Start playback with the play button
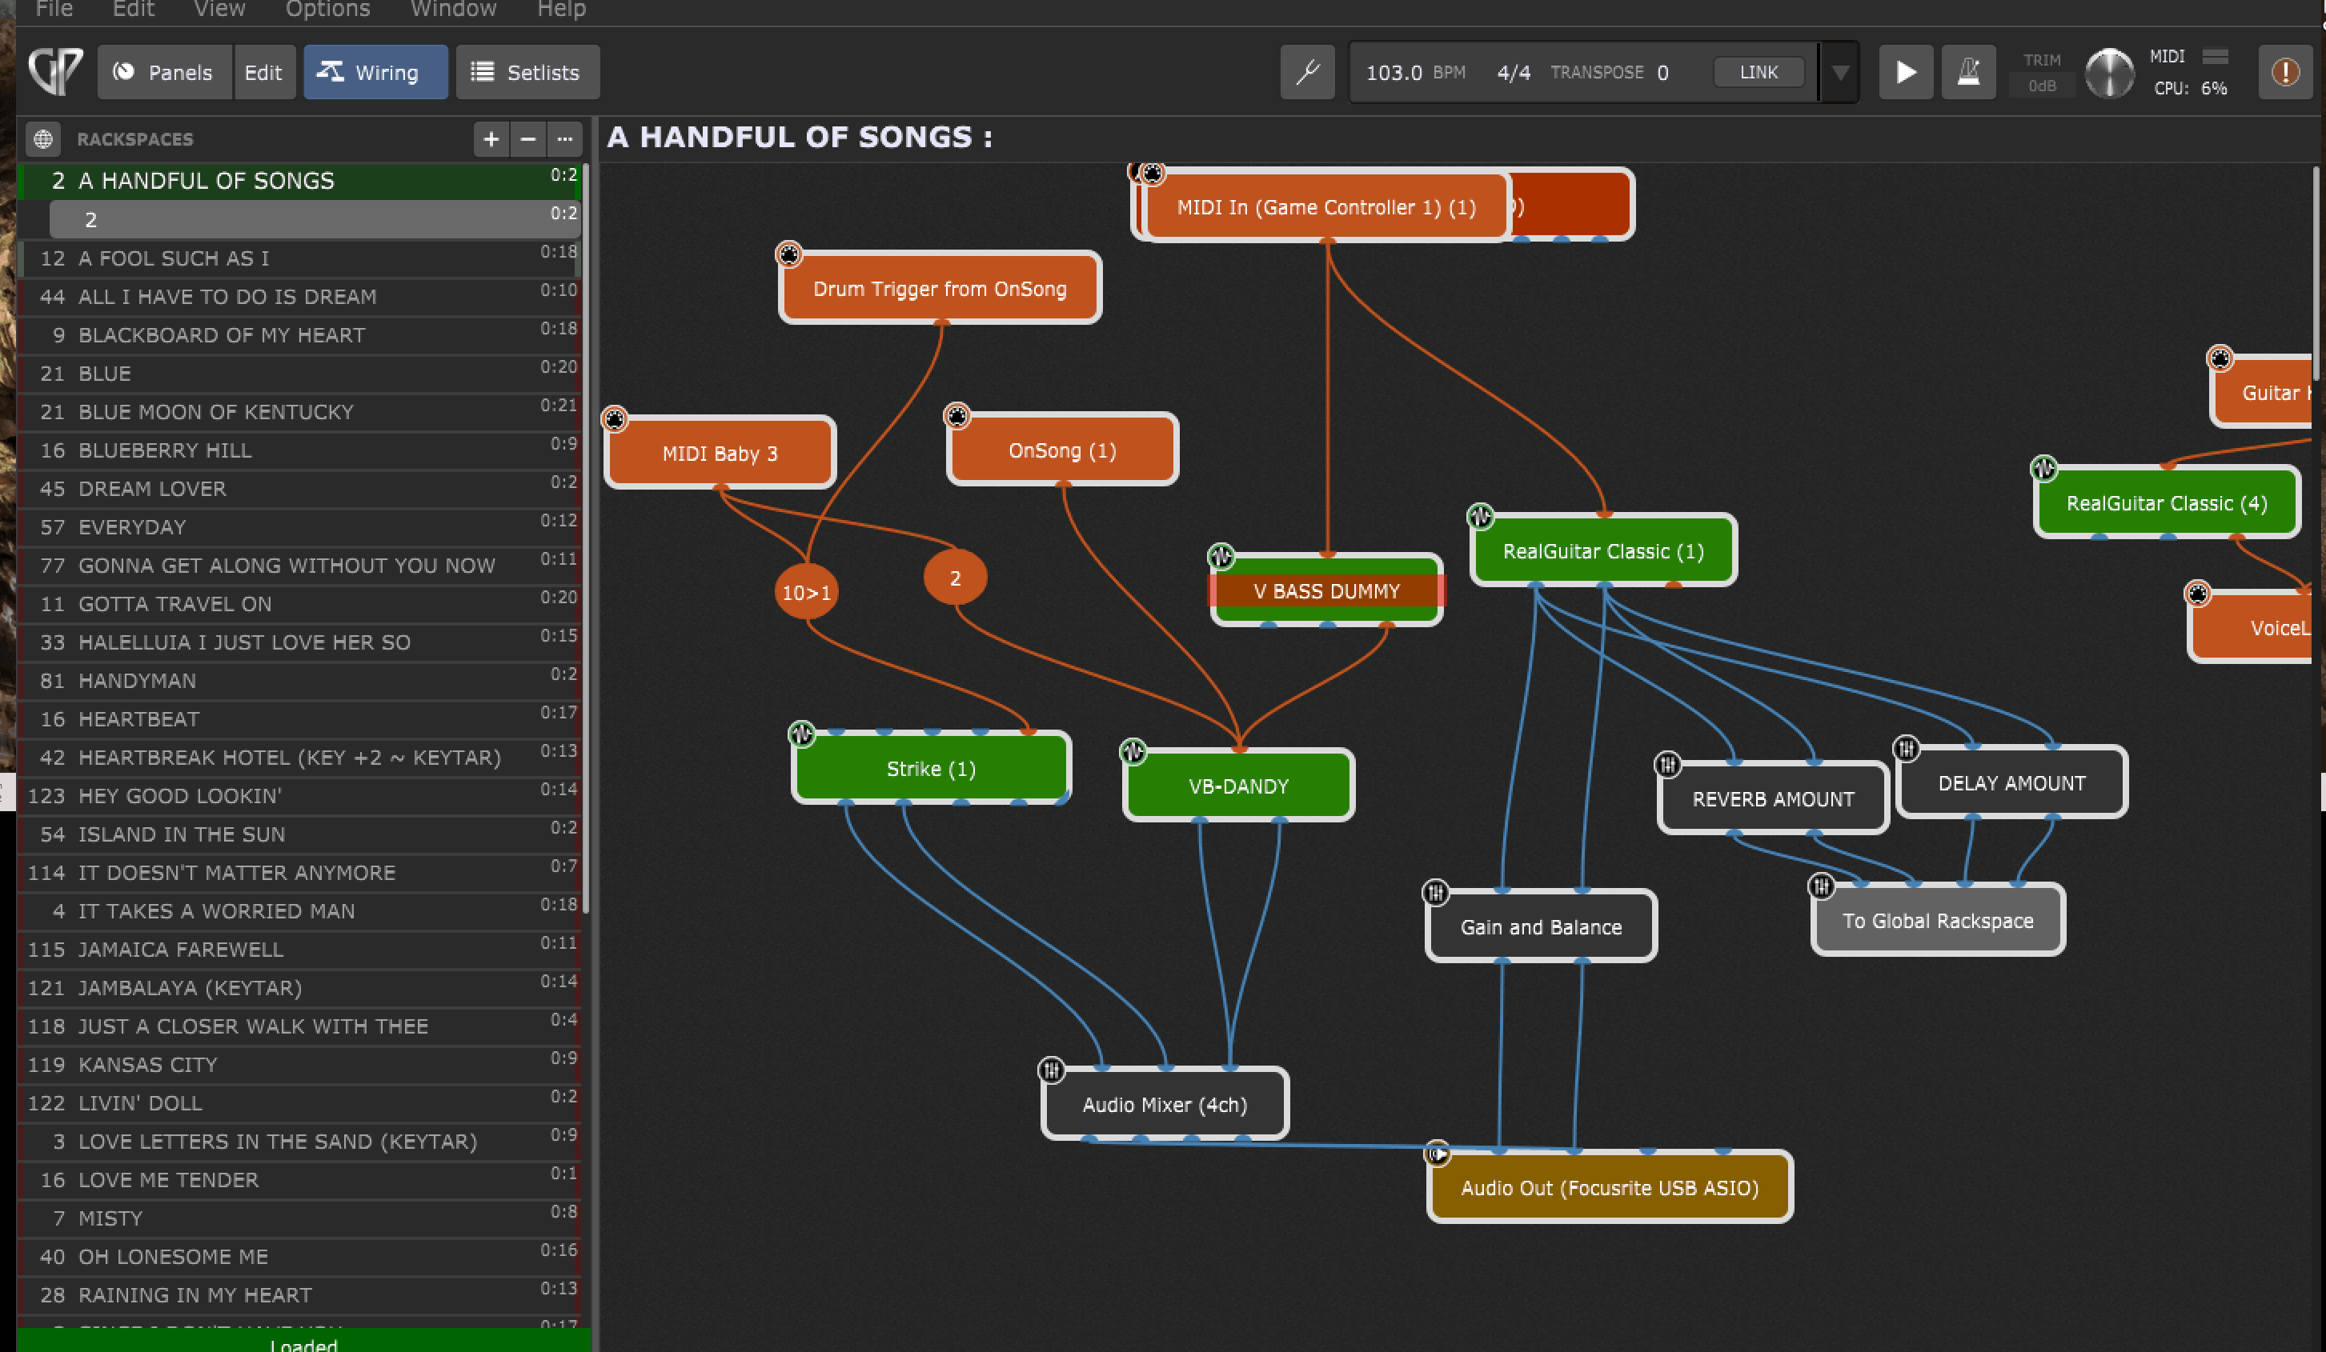This screenshot has width=2326, height=1352. pos(1906,72)
